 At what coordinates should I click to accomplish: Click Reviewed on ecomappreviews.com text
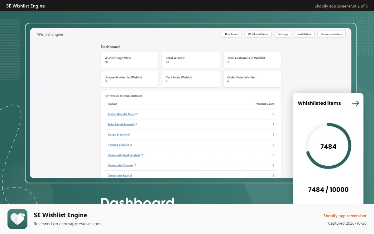click(x=67, y=224)
